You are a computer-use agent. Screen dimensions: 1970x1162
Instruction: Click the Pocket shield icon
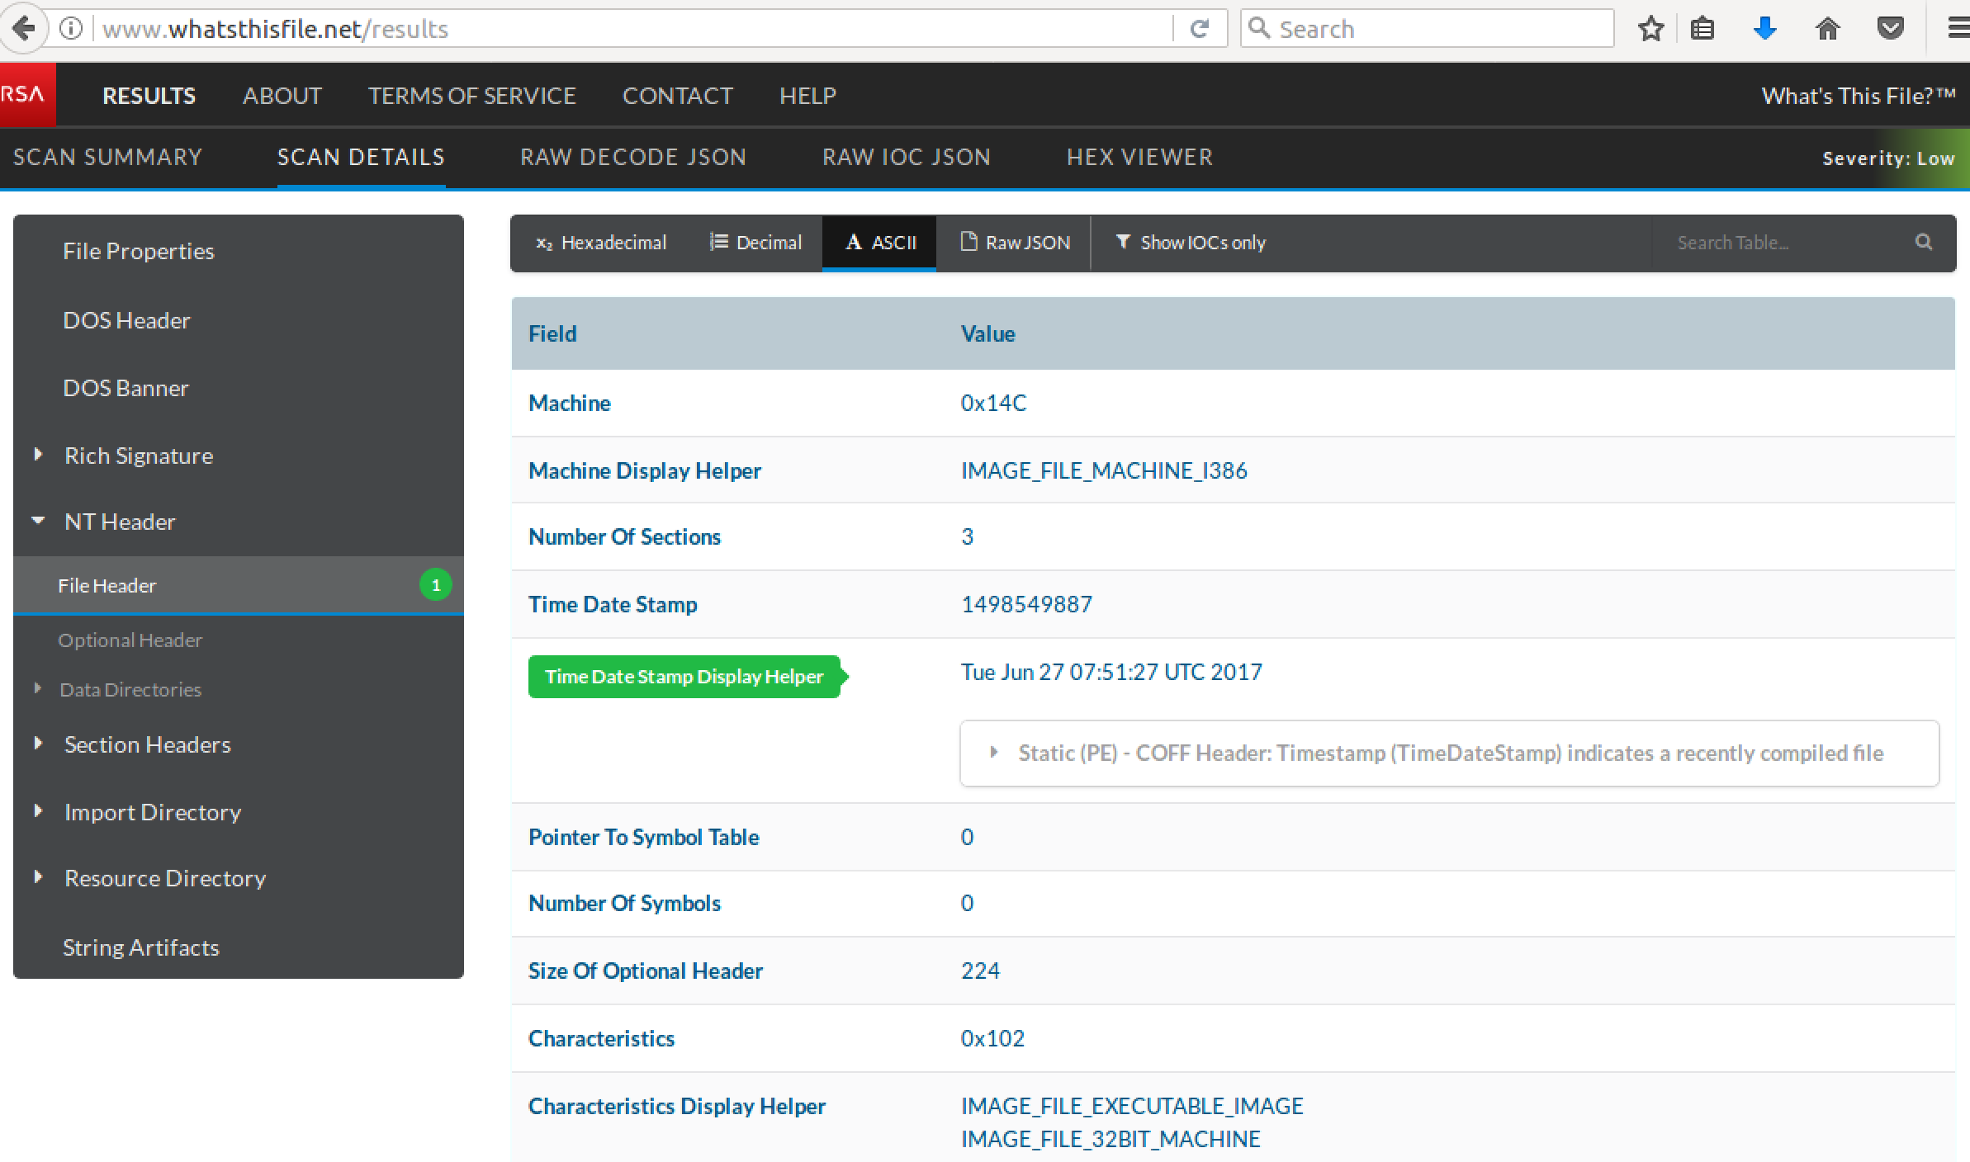point(1890,29)
